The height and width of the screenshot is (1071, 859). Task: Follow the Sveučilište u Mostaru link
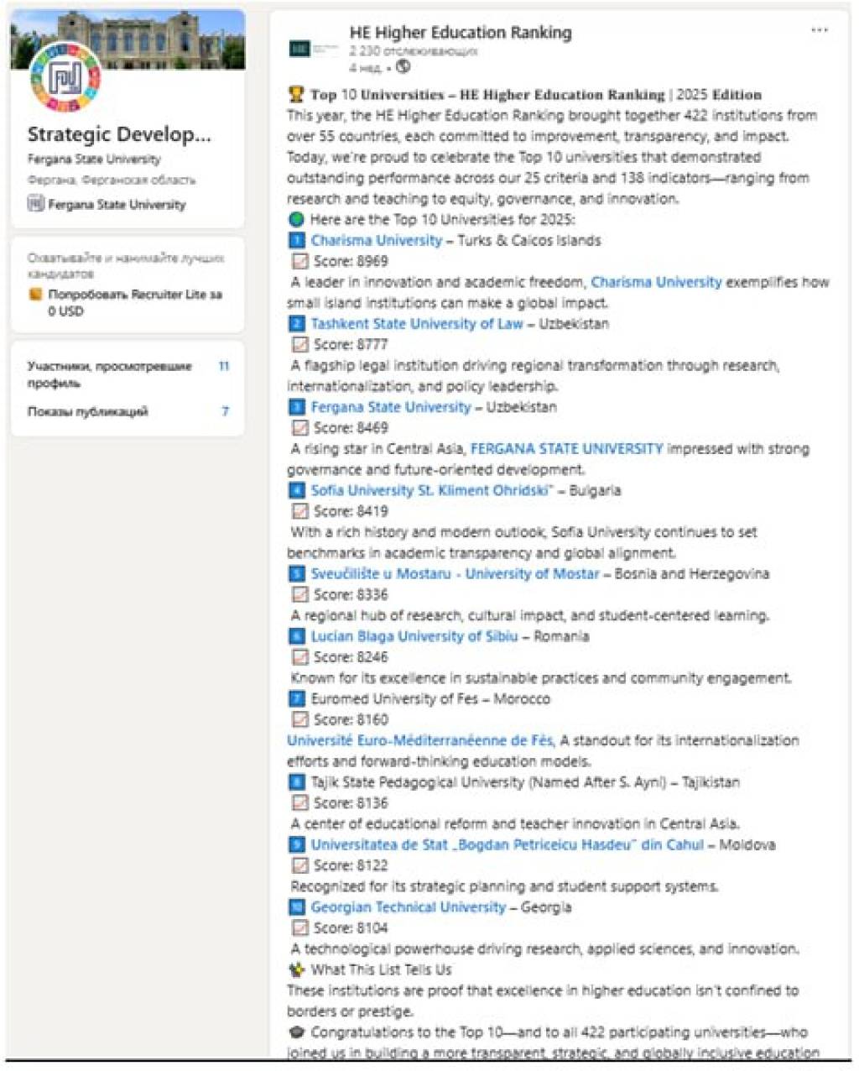[x=455, y=574]
